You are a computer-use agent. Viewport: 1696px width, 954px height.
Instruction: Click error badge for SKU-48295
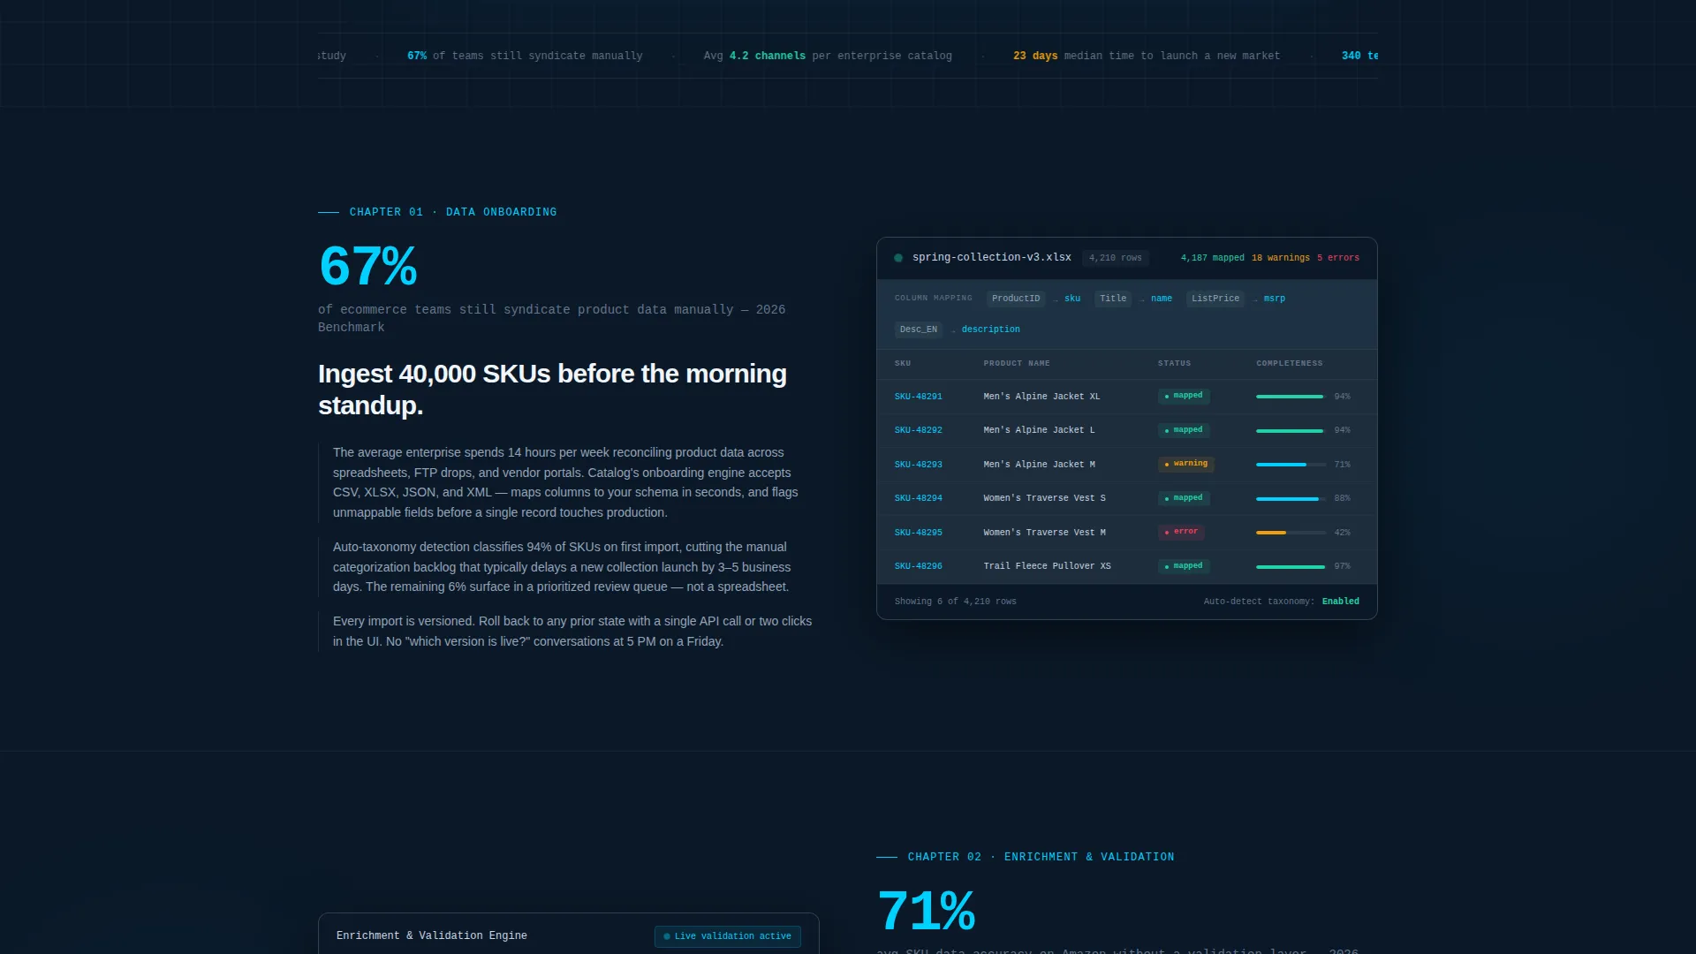point(1181,532)
